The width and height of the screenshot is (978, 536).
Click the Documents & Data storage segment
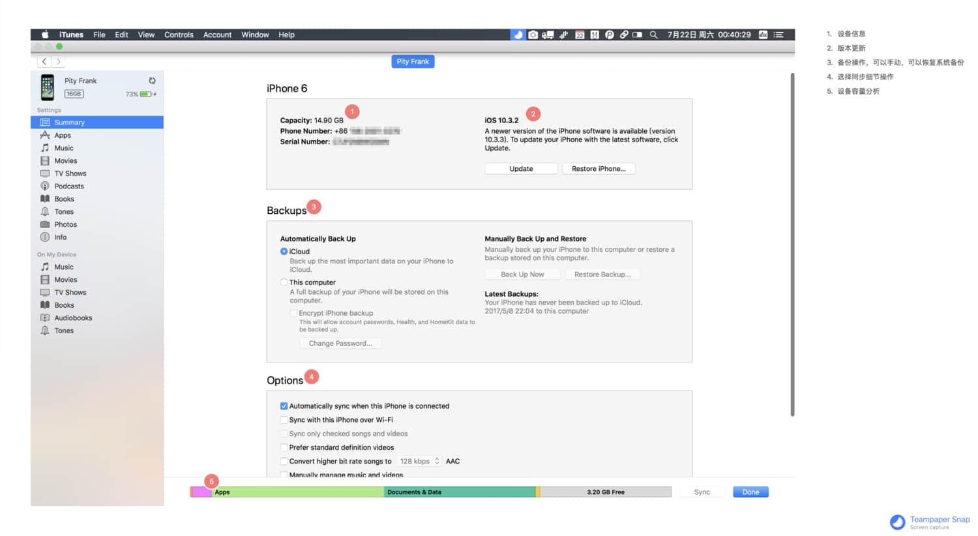point(460,492)
